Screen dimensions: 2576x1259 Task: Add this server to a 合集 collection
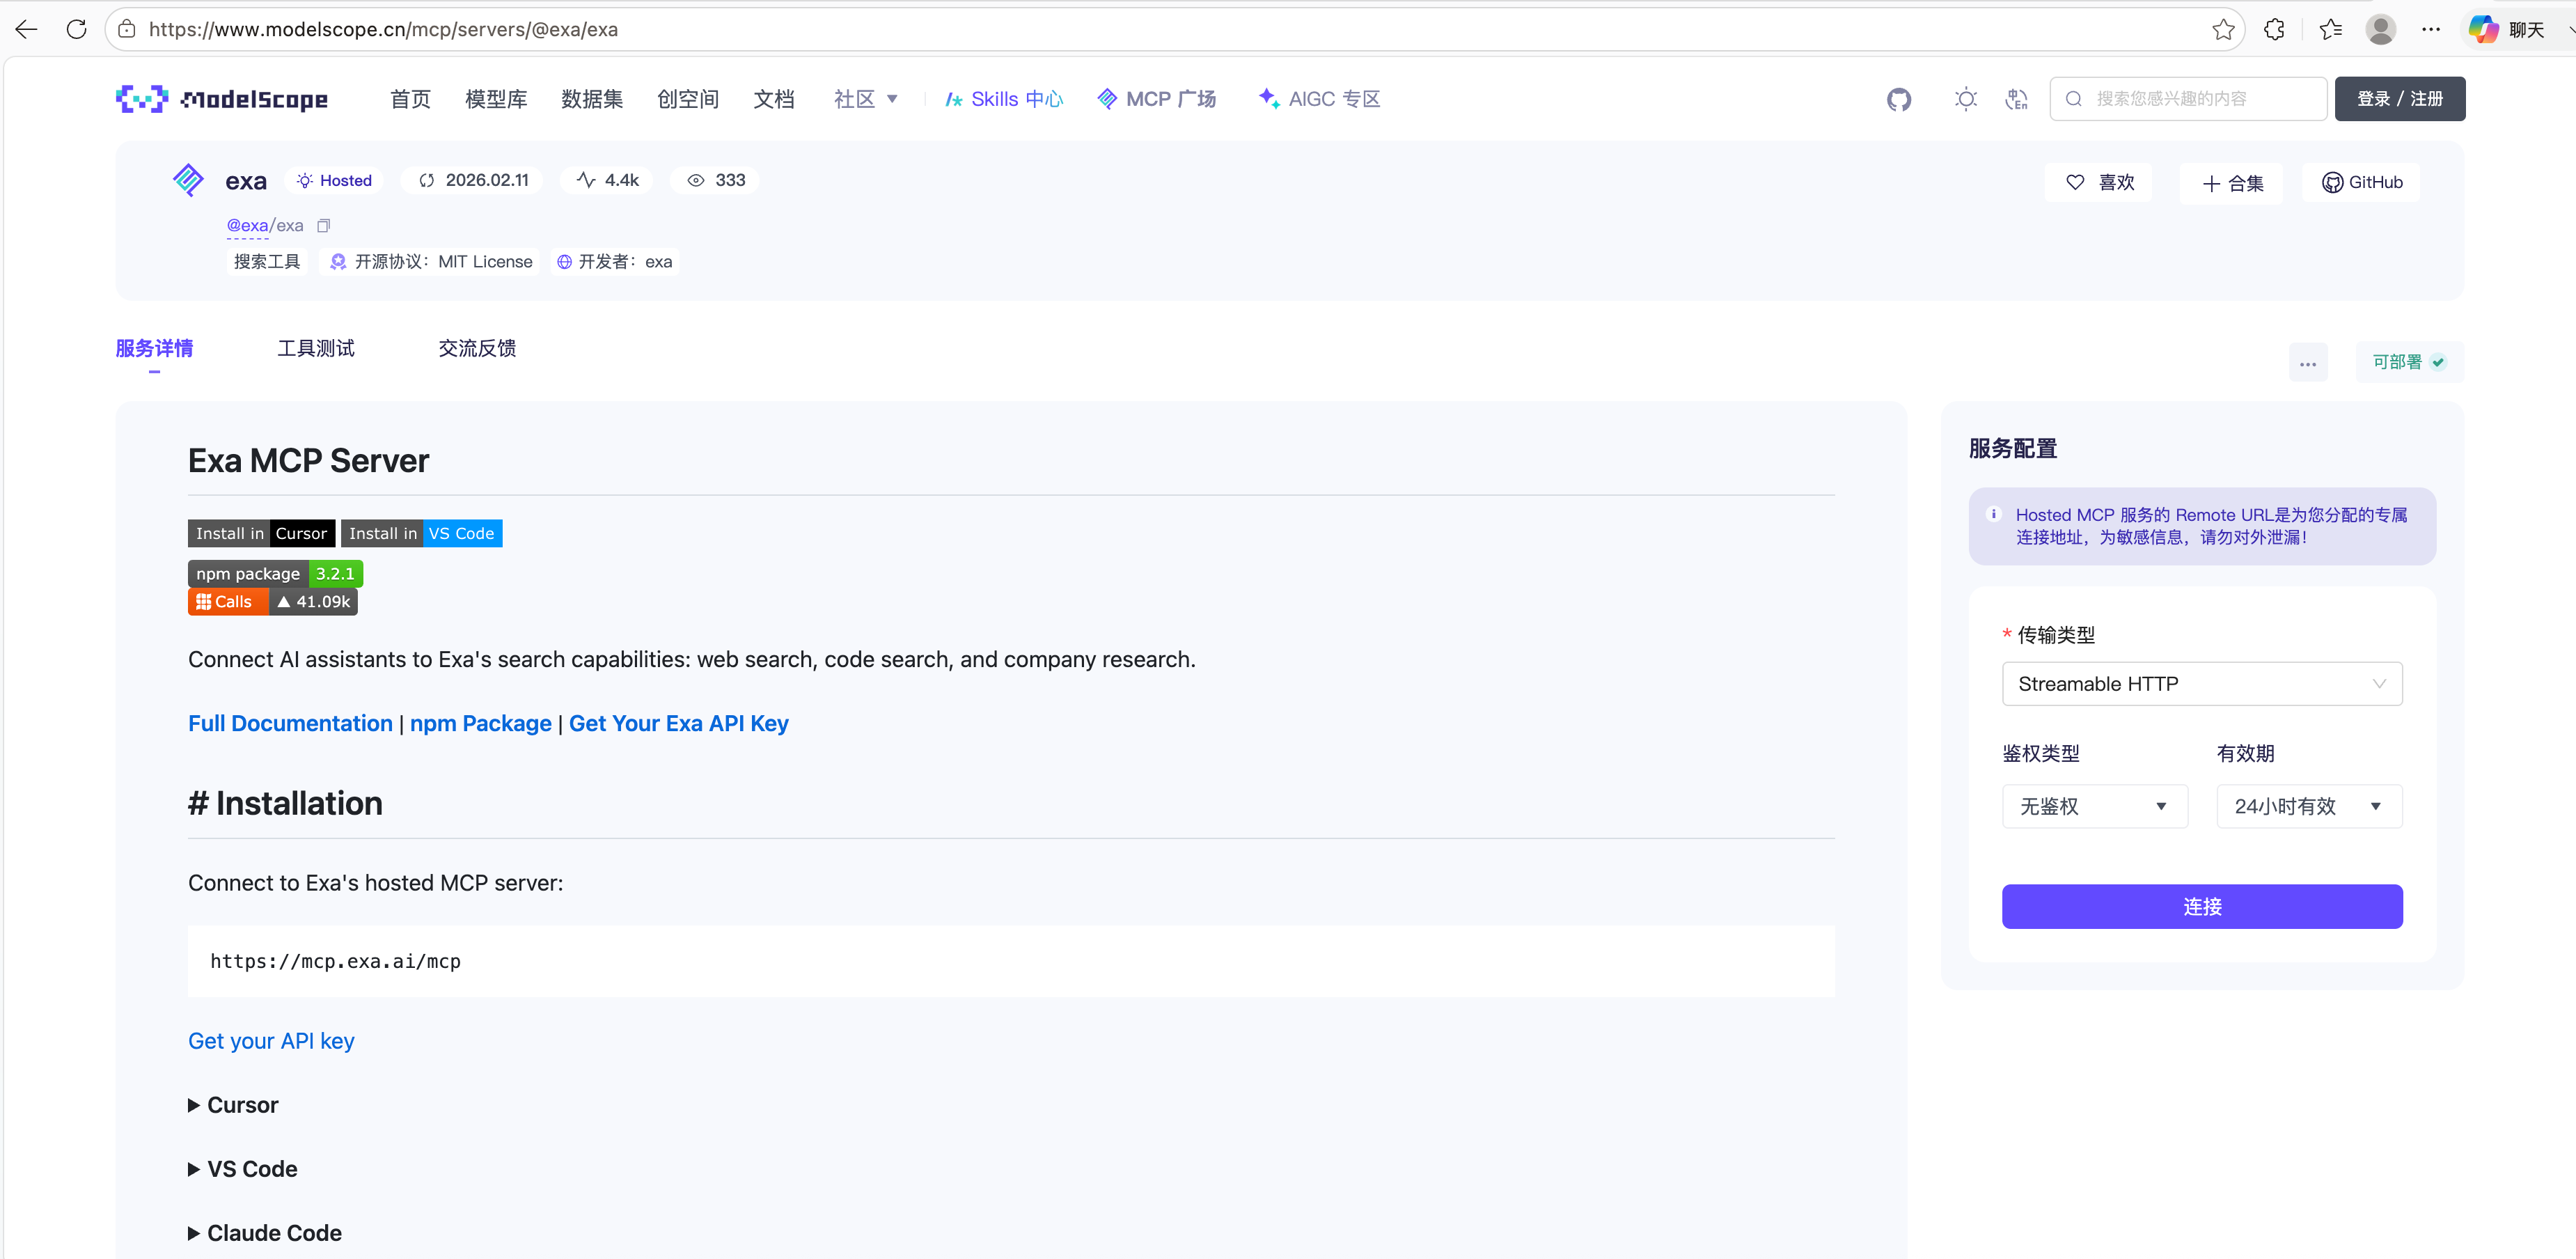click(2232, 183)
